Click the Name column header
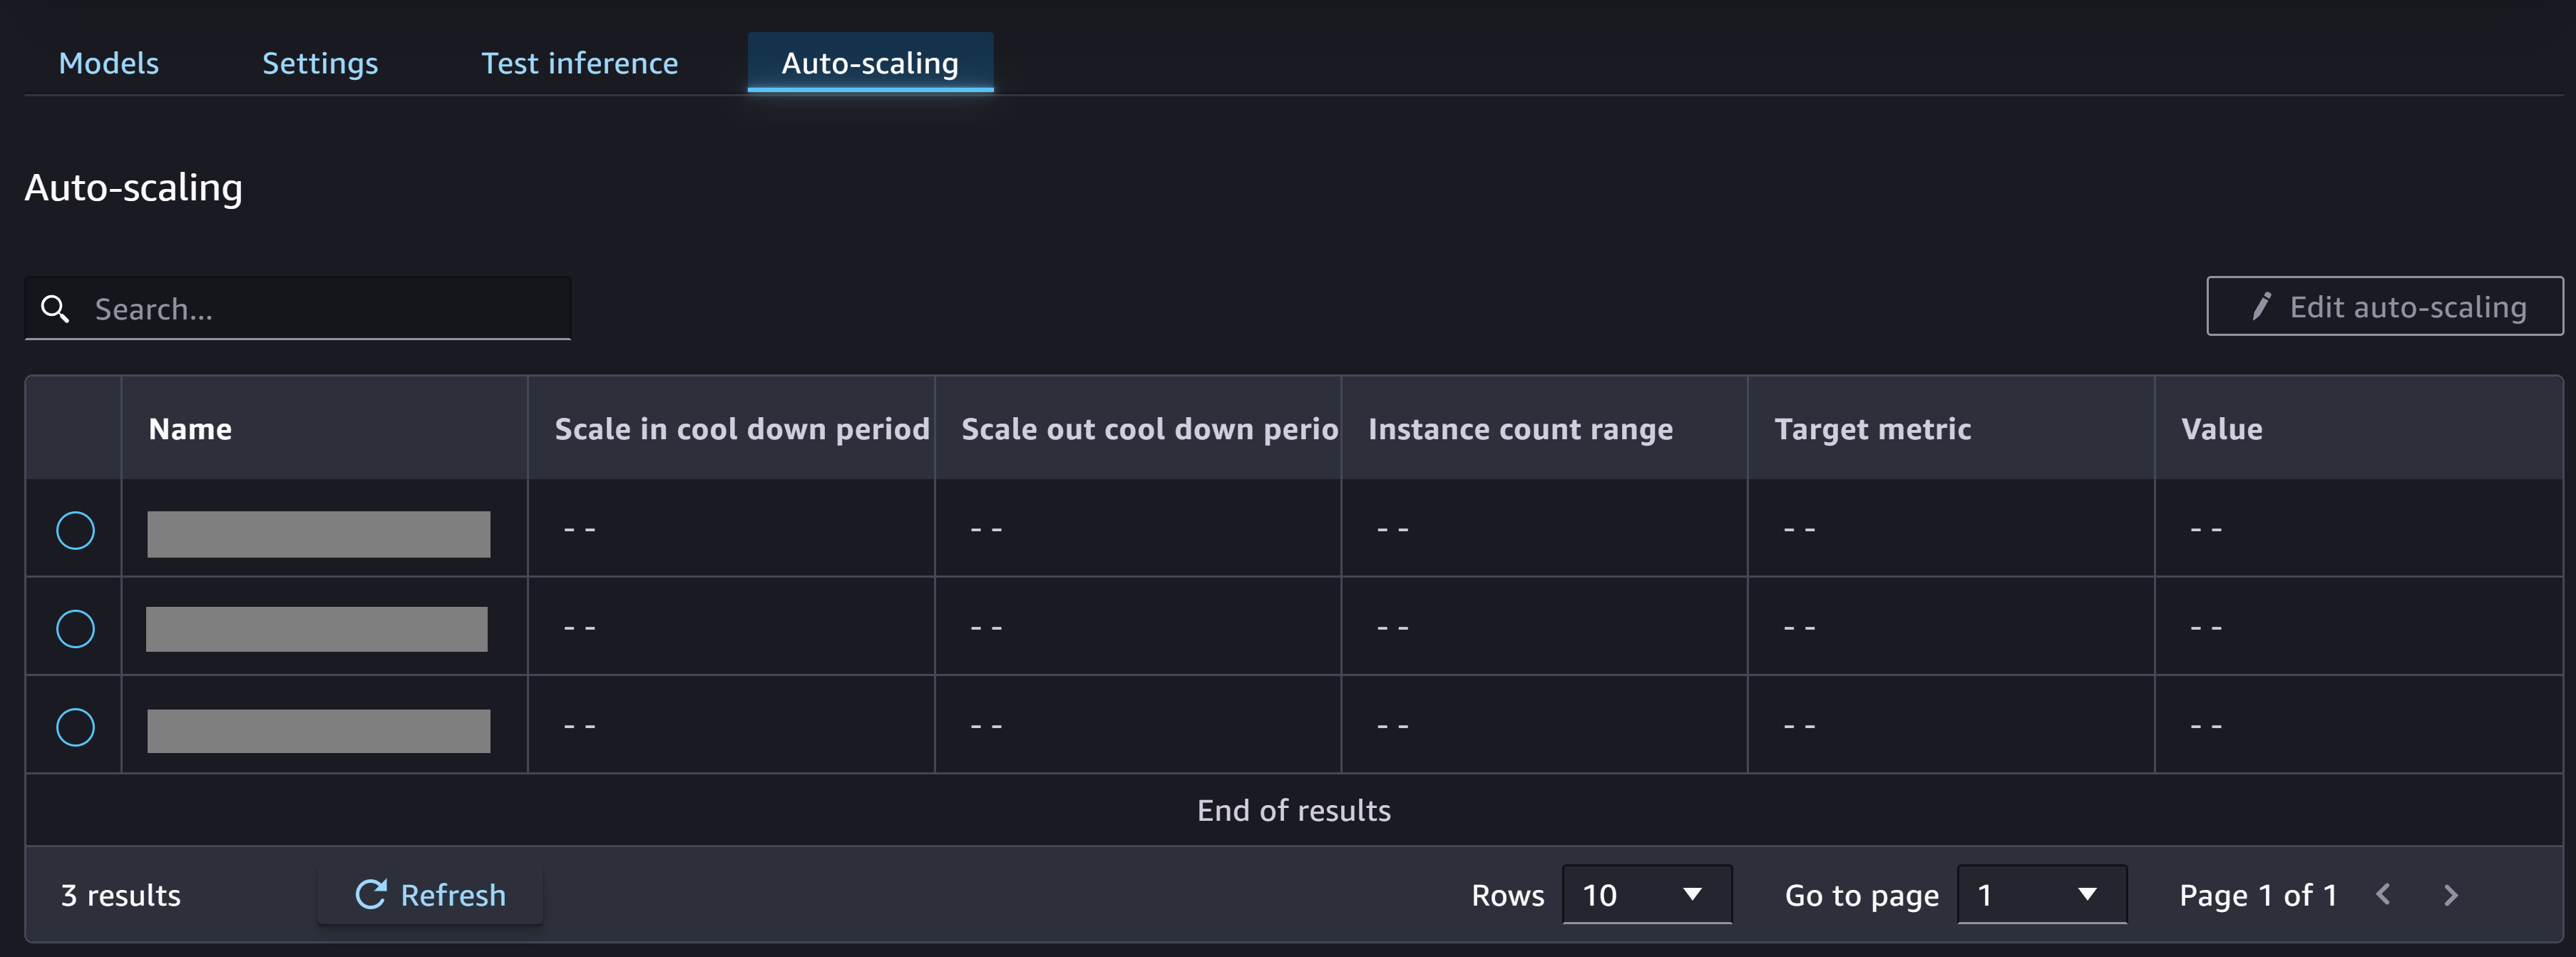The height and width of the screenshot is (957, 2576). click(189, 429)
